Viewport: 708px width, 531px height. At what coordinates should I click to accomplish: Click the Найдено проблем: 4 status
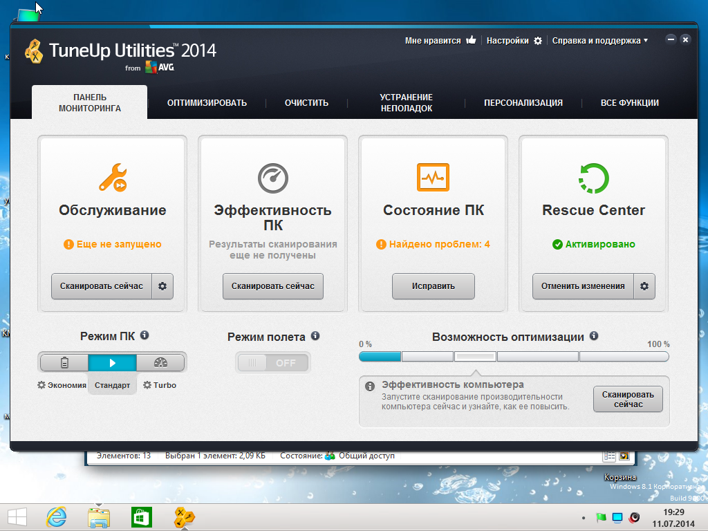click(439, 244)
